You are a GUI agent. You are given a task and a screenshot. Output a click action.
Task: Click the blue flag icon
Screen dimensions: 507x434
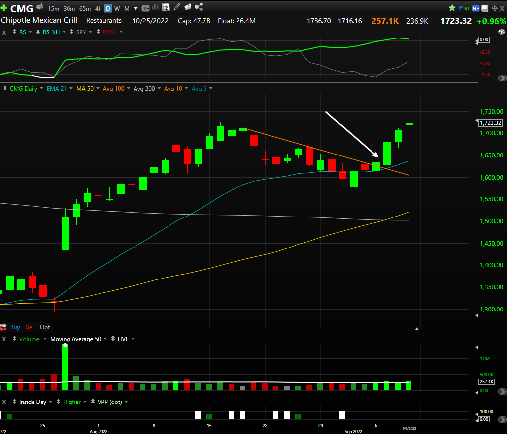pyautogui.click(x=460, y=8)
